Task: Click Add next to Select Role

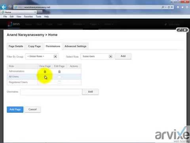Action: (x=123, y=56)
